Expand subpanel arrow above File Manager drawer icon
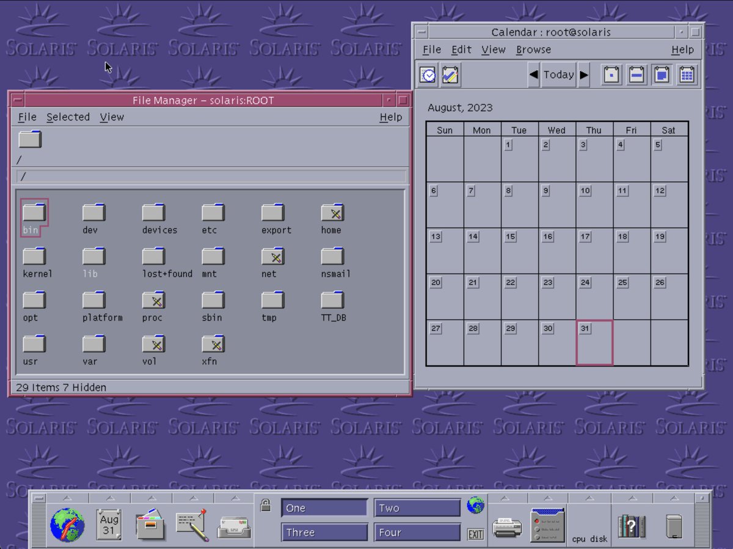The height and width of the screenshot is (549, 733). (150, 498)
